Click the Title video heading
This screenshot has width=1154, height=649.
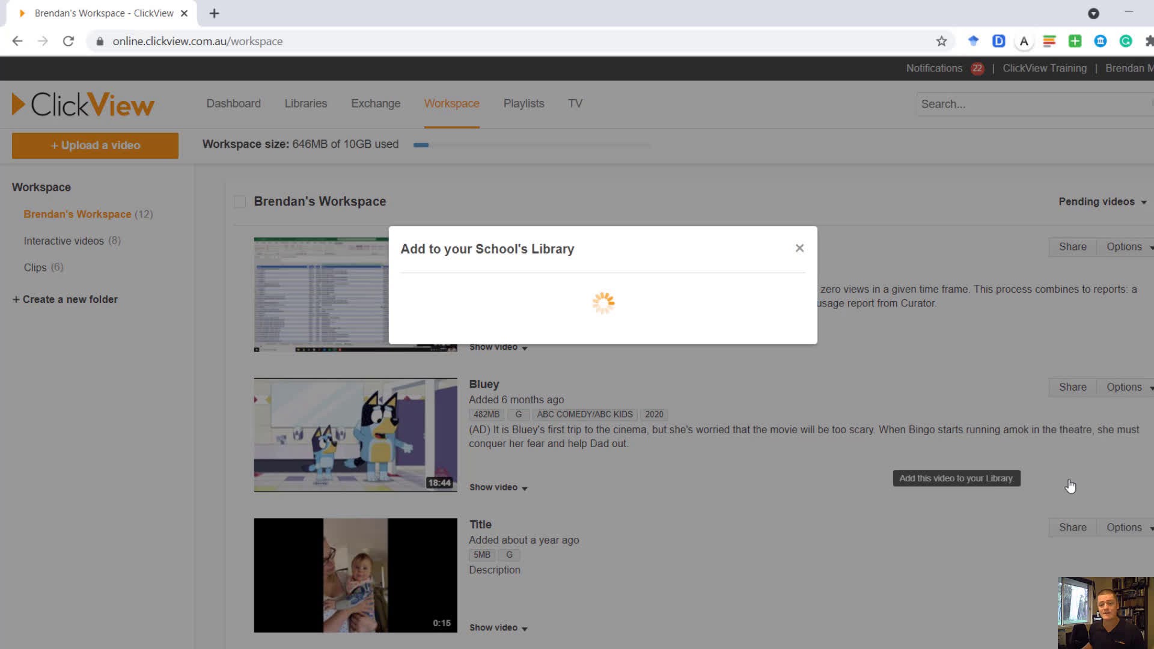480,525
